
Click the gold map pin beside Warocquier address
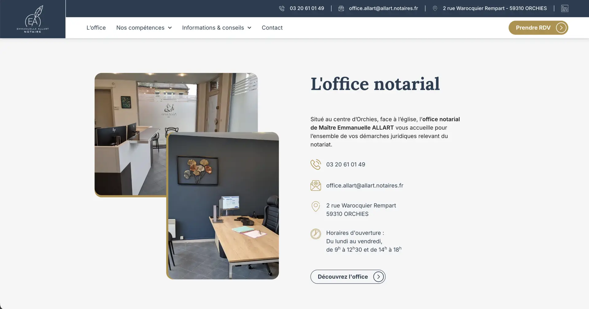point(316,207)
